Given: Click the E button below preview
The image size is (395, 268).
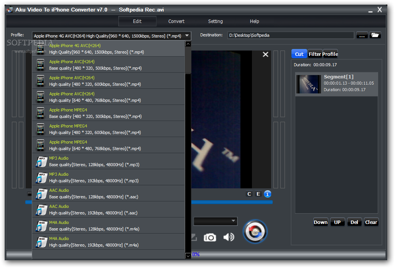Looking at the screenshot, I should (x=258, y=194).
